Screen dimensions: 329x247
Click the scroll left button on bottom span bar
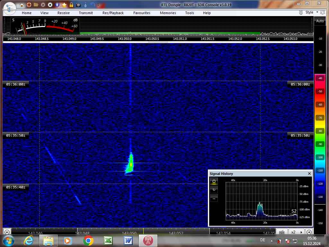pos(7,232)
